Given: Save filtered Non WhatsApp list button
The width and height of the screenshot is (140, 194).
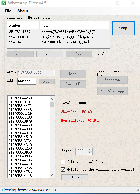Looking at the screenshot, I should [112, 91].
